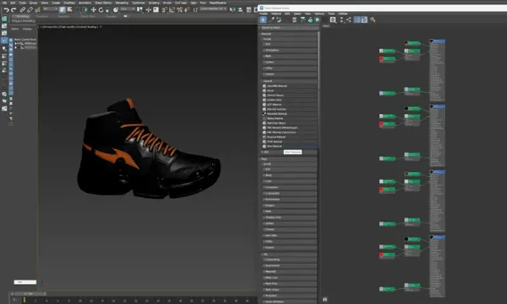507x304 pixels.
Task: Click the Move Children icon in Slate
Action: pos(303,20)
